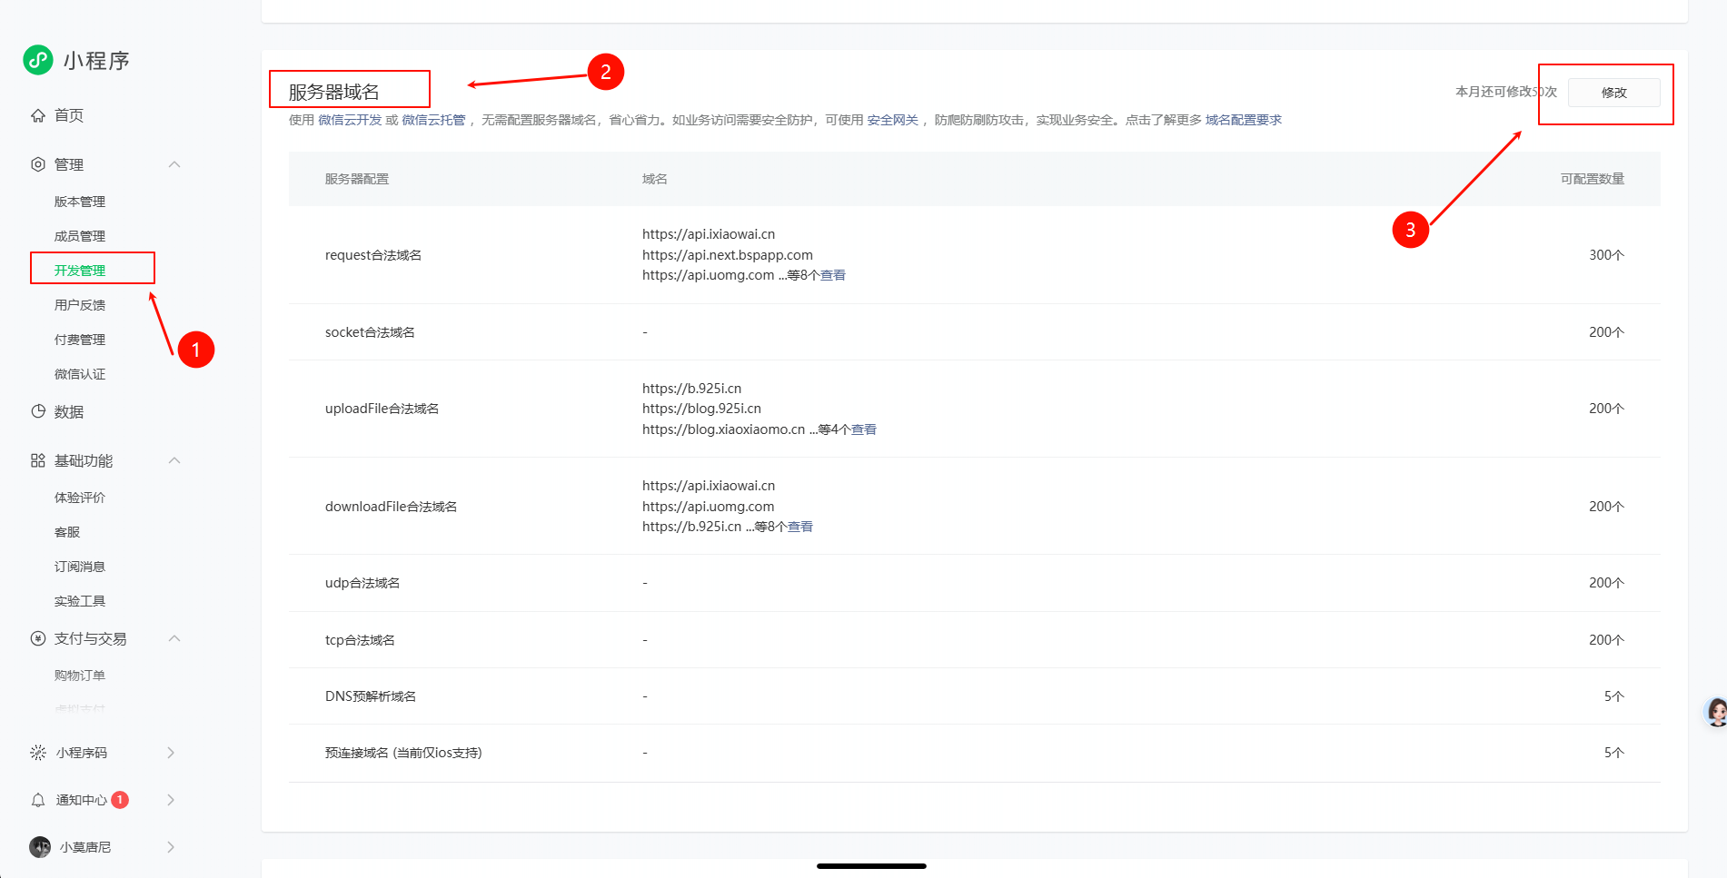Click the socket合法域名 label
1727x878 pixels.
click(370, 332)
